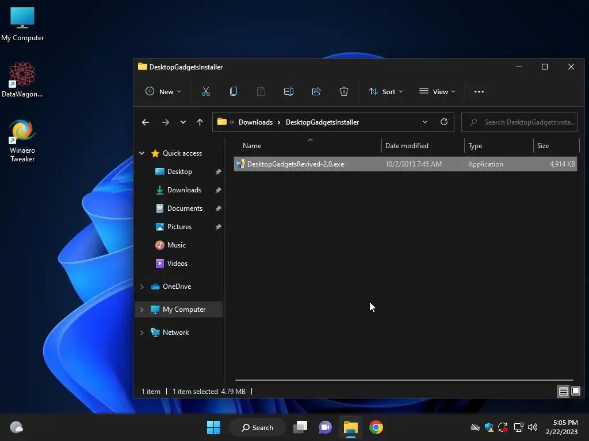Open the Windows Start menu
Screen dimensions: 589x441
point(214,427)
